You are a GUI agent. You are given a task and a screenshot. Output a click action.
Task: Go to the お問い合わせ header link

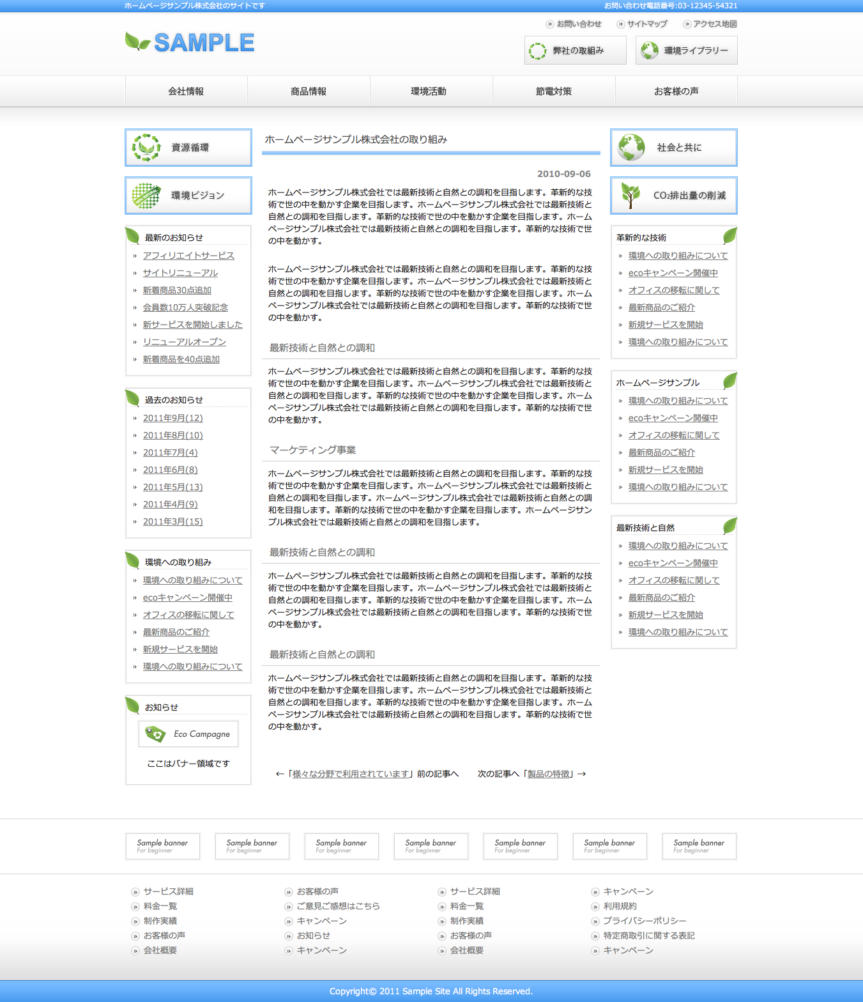[x=579, y=24]
